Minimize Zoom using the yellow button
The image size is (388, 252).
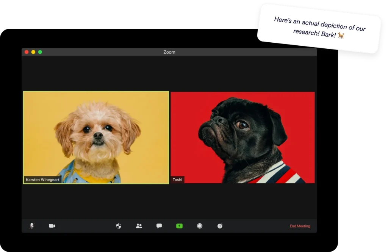[33, 52]
